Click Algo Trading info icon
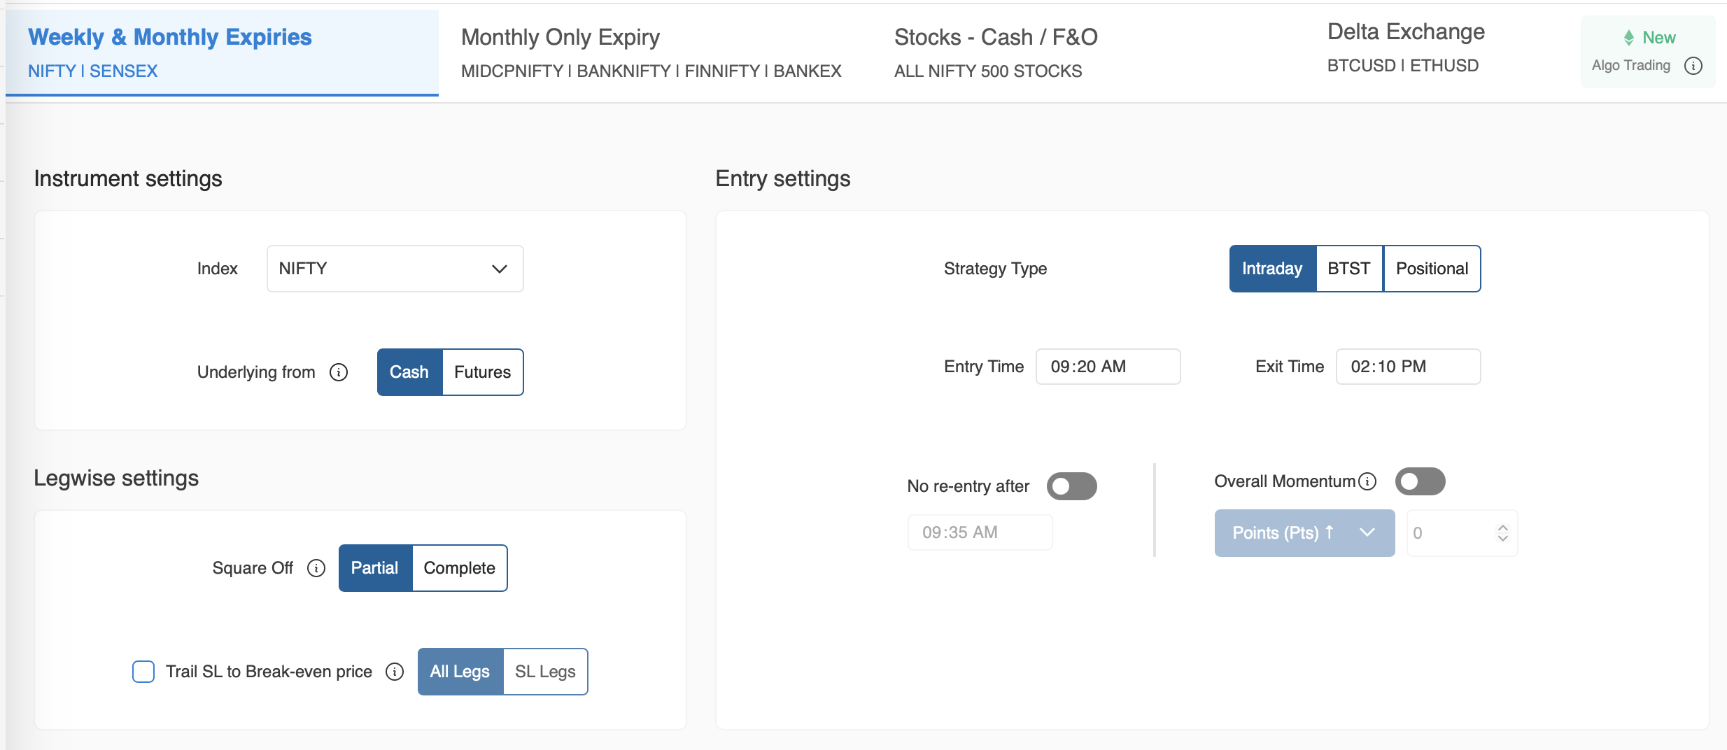The height and width of the screenshot is (750, 1727). 1693,66
